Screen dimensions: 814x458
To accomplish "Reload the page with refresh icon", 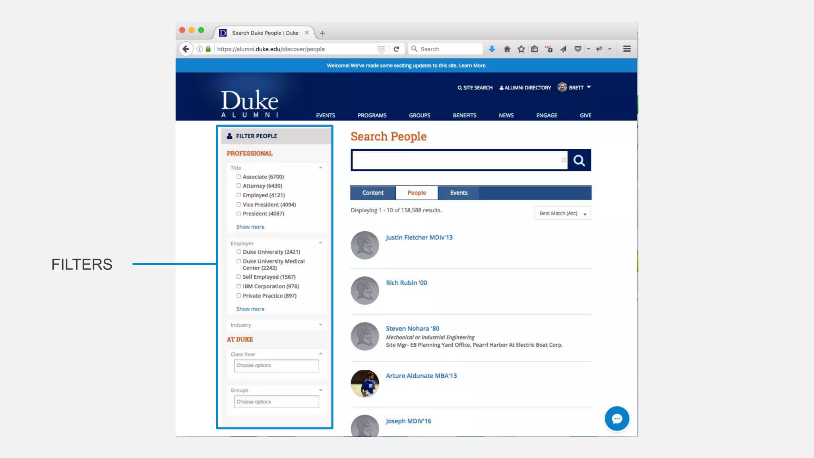I will 396,49.
